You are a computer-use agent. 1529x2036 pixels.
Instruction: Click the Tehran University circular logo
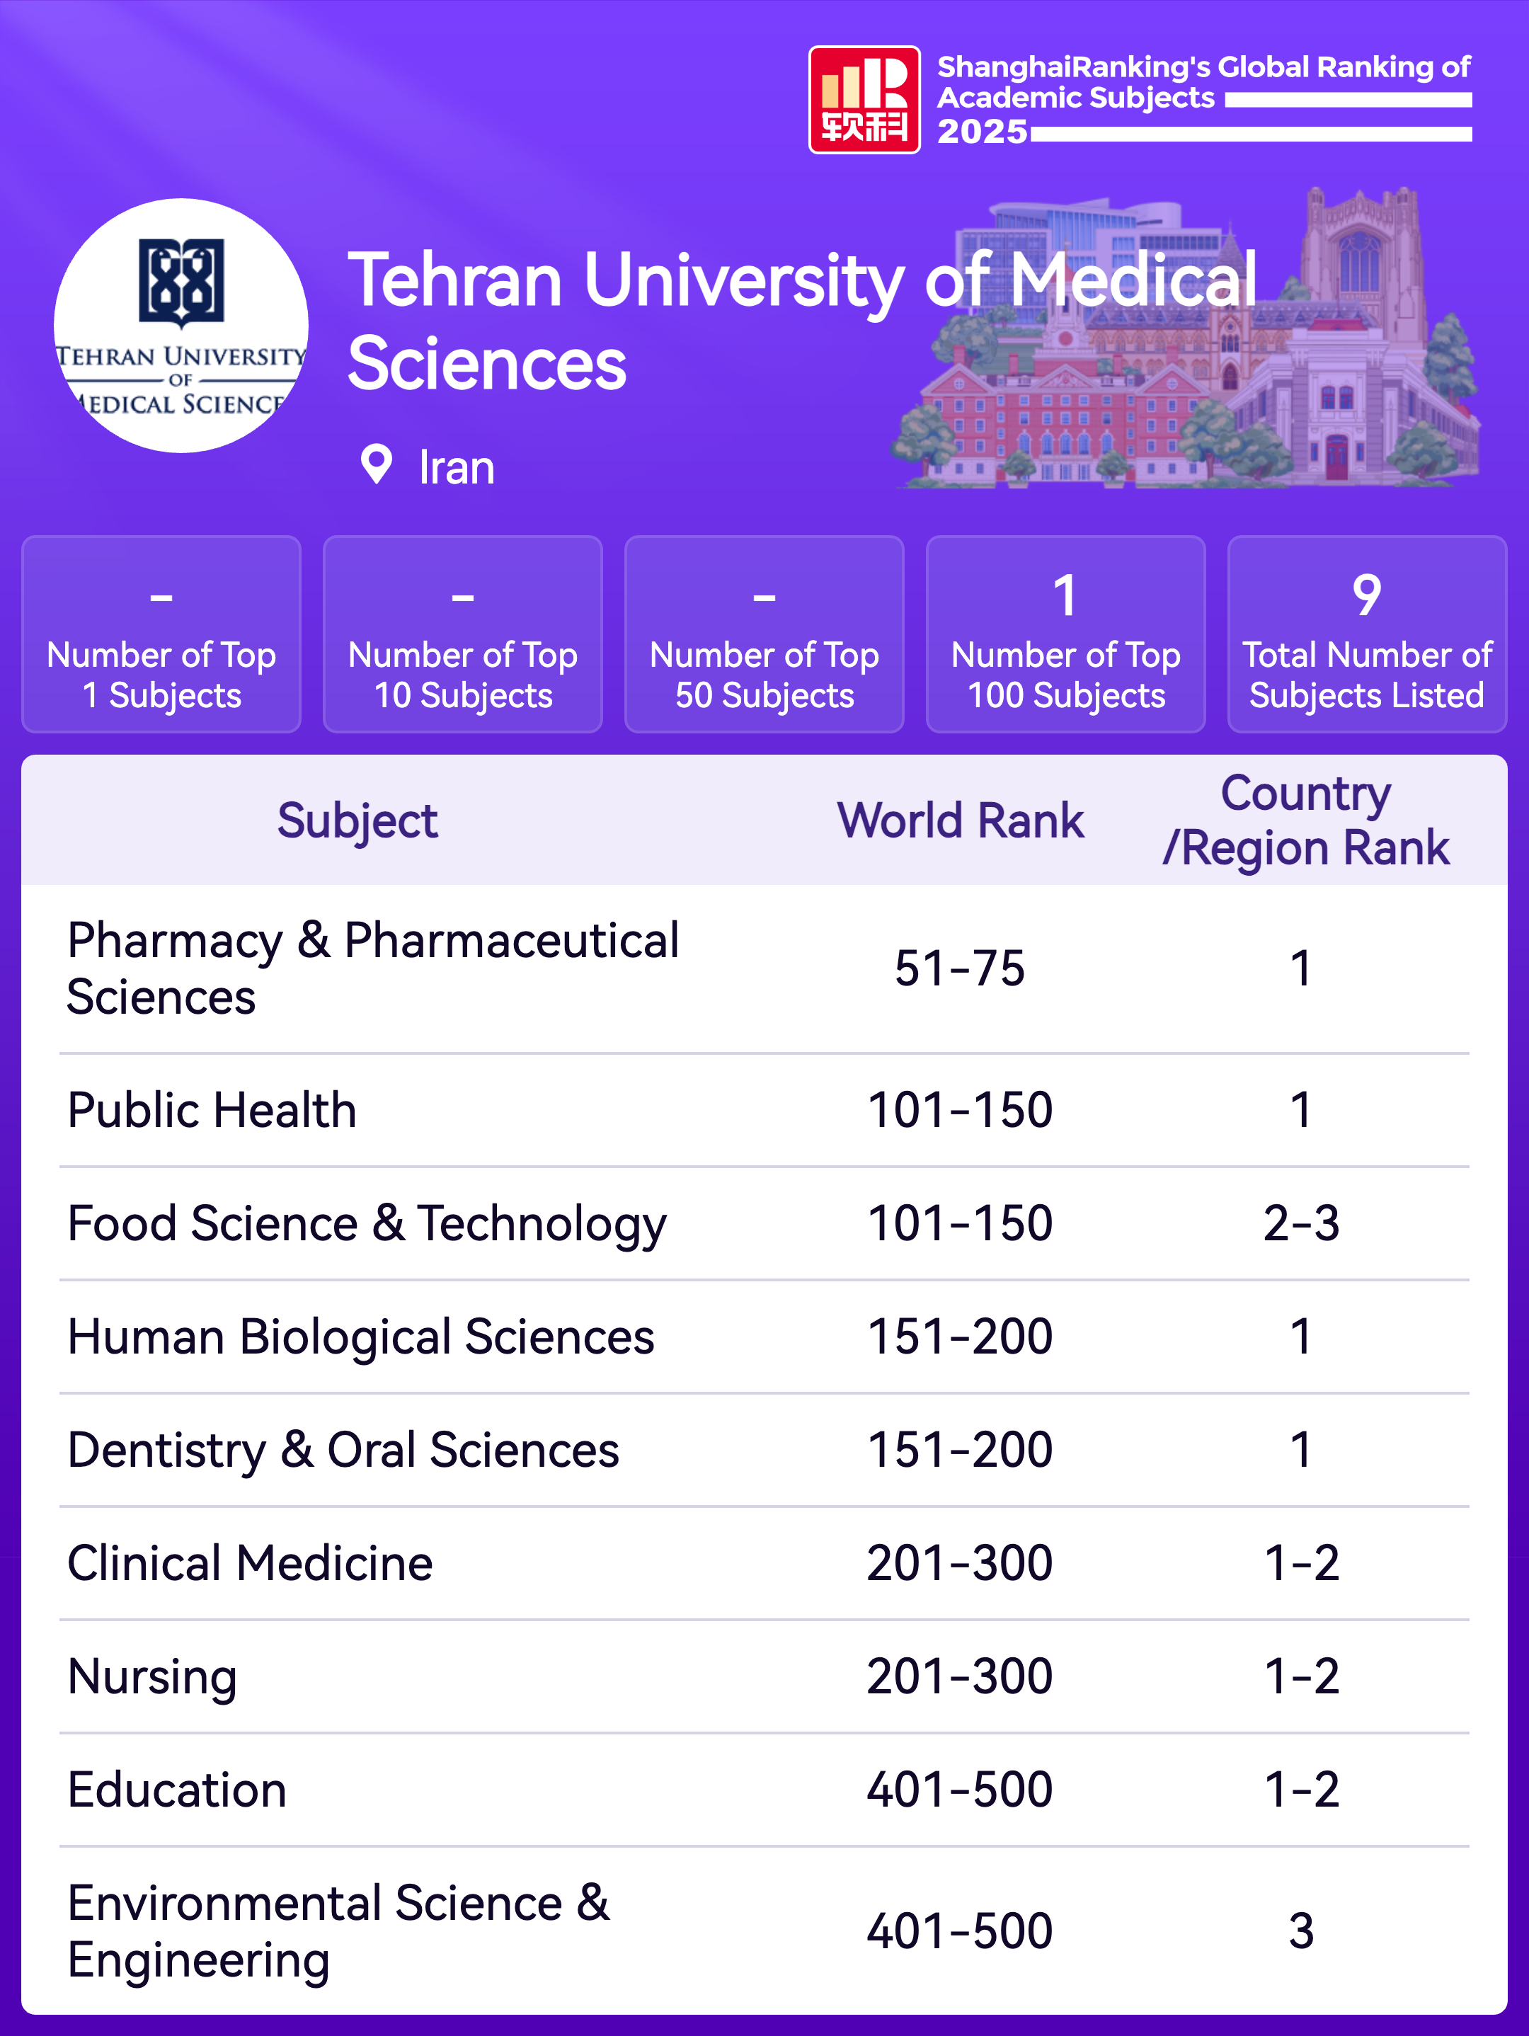coord(181,325)
